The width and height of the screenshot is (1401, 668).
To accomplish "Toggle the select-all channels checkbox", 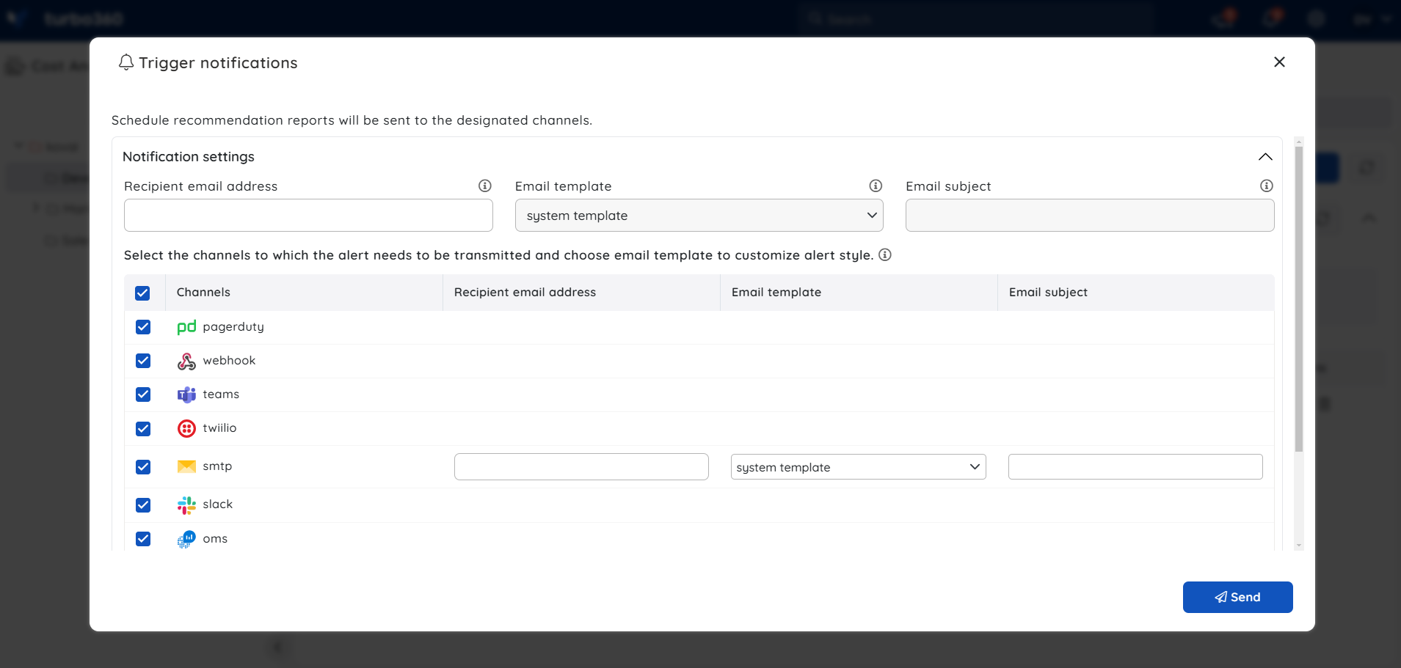I will click(x=142, y=293).
